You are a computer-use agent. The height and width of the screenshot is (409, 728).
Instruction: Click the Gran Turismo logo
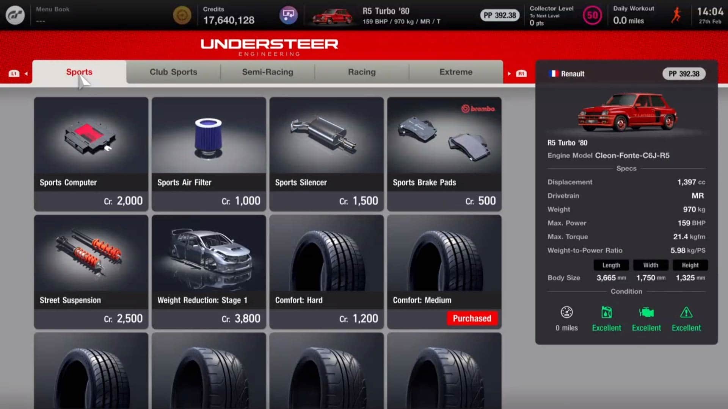pyautogui.click(x=15, y=15)
